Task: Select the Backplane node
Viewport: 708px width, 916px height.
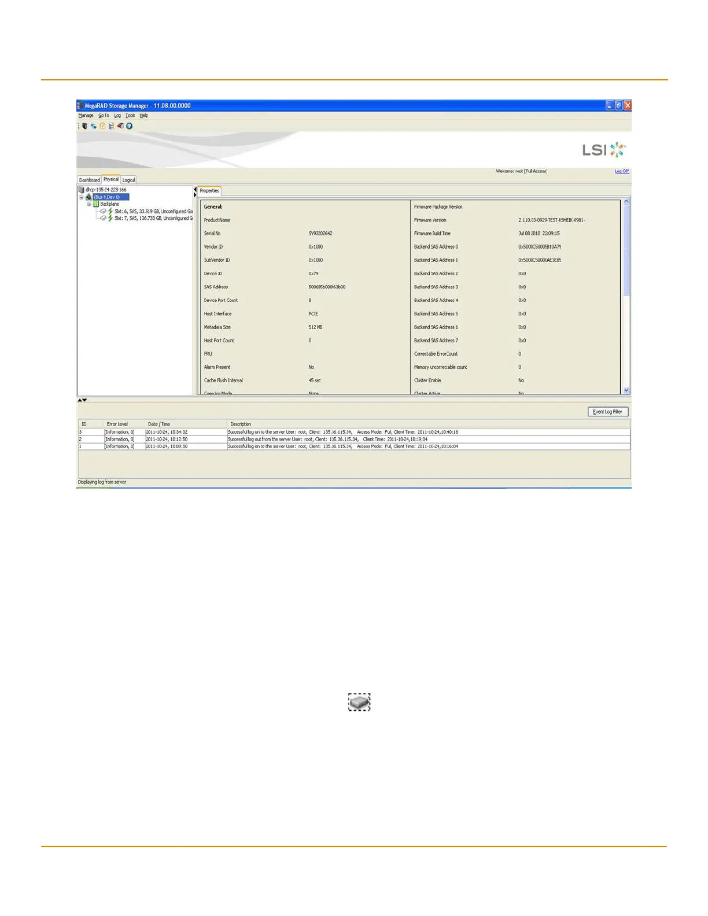Action: click(110, 204)
